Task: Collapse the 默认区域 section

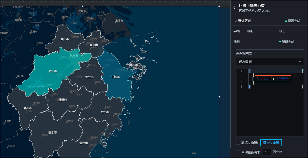Action: [x=236, y=21]
